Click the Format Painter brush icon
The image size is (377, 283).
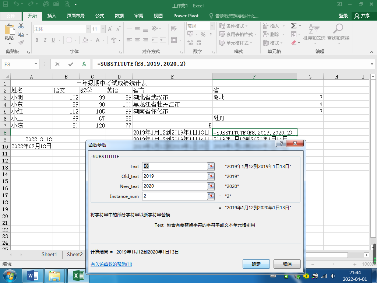tap(21, 43)
